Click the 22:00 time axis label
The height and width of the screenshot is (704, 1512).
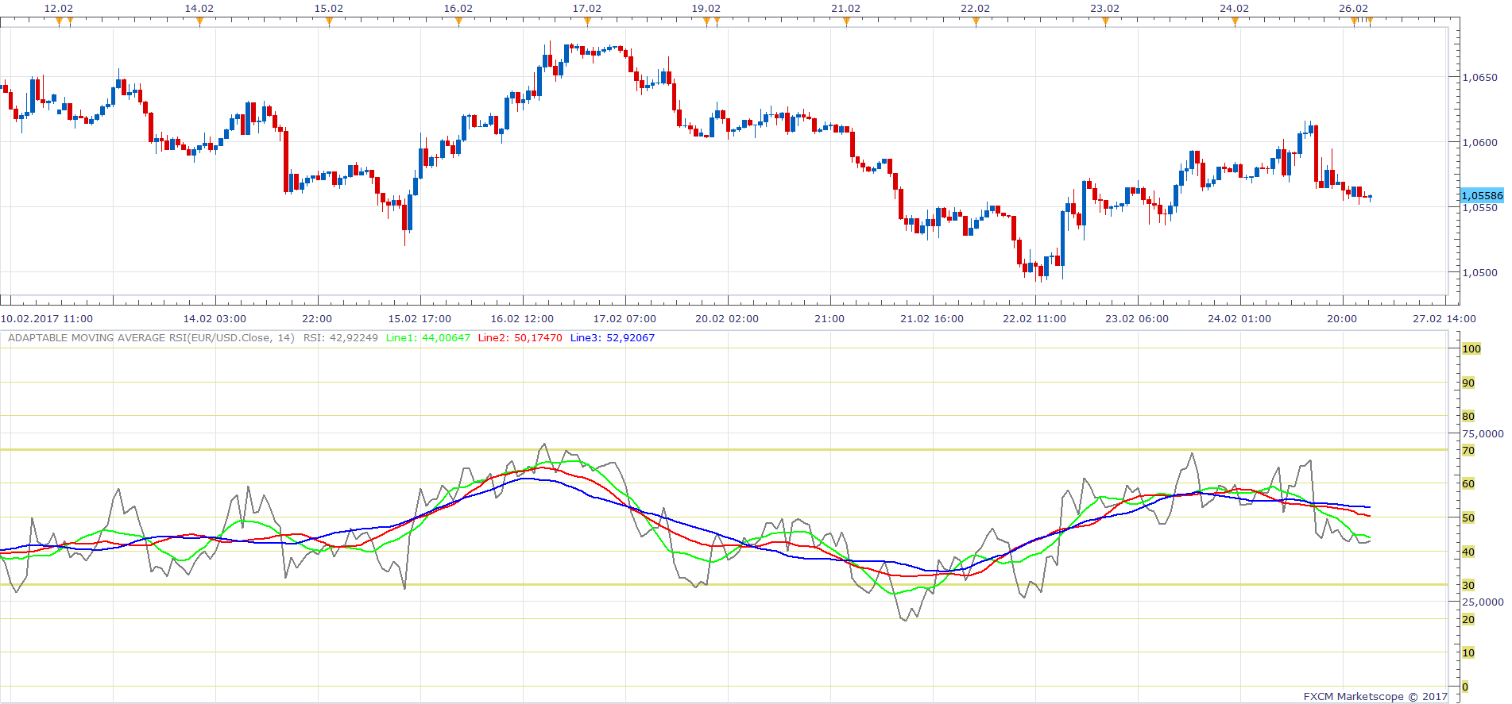(317, 319)
